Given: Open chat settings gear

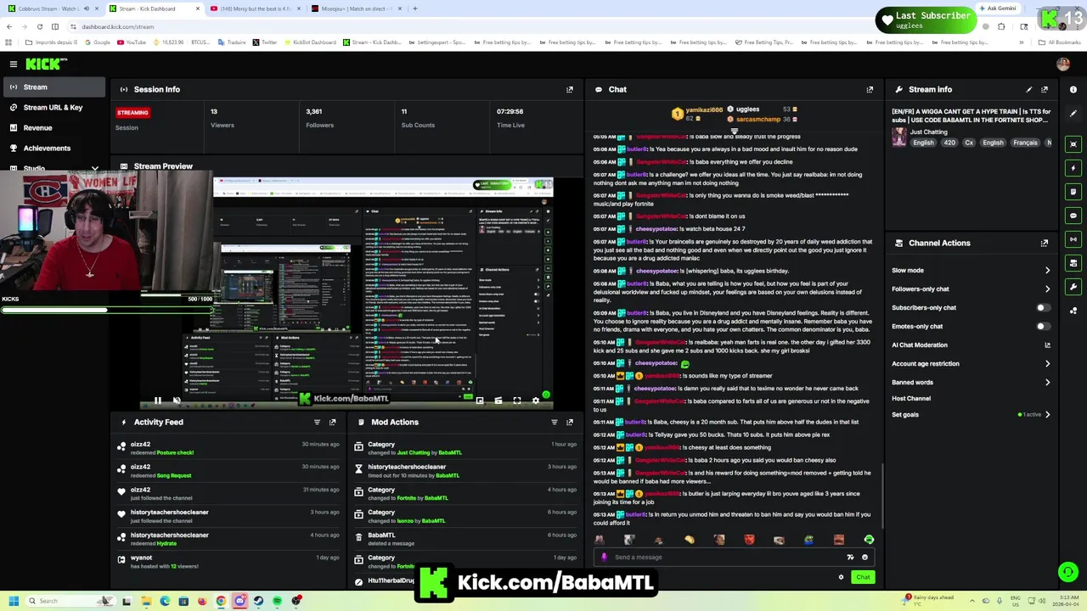Looking at the screenshot, I should [841, 577].
